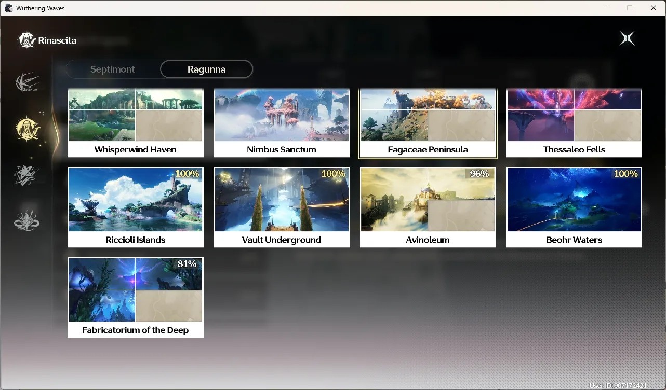Screen dimensions: 666x390
Task: Click the User ID text
Action: point(618,386)
